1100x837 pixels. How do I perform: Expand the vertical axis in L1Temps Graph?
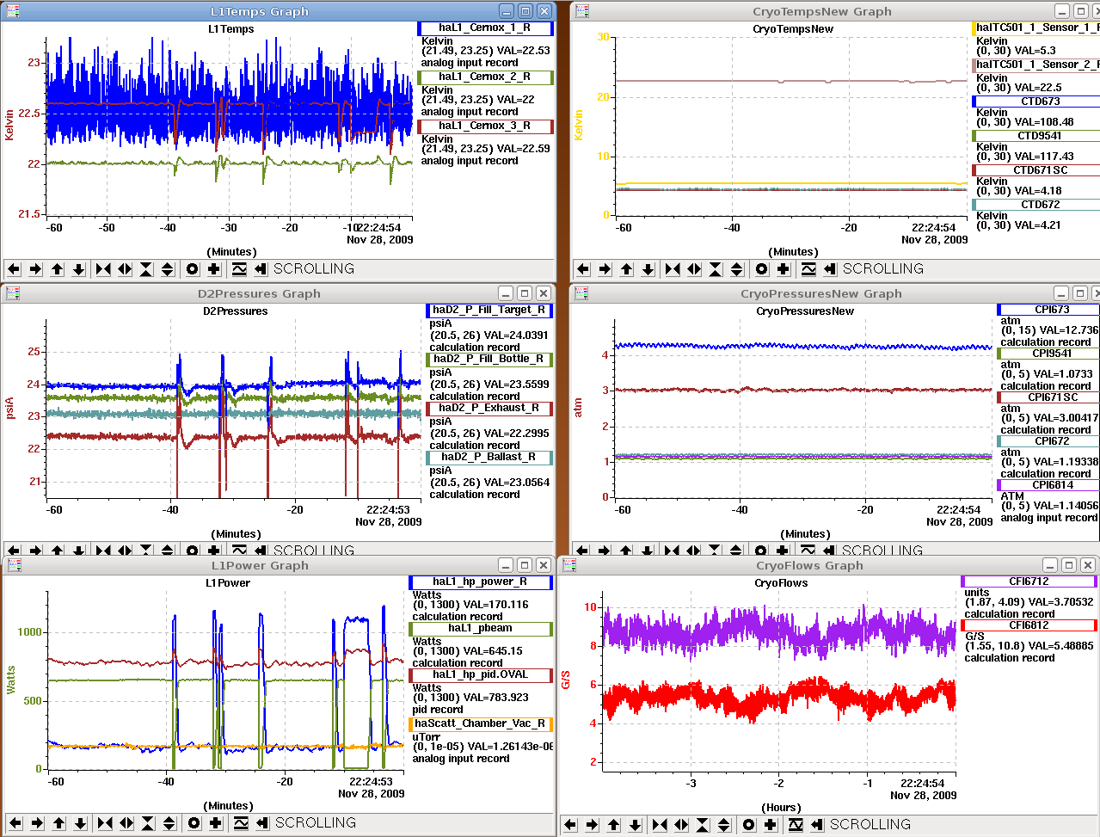[x=168, y=269]
